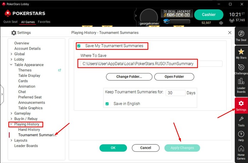Viewport: 248px width, 163px height.
Task: Open Hand History settings
Action: tap(29, 129)
